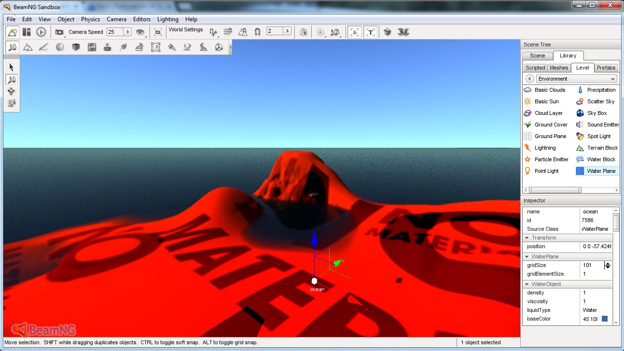The image size is (624, 351).
Task: Select Basic Clouds in the library
Action: [x=544, y=90]
